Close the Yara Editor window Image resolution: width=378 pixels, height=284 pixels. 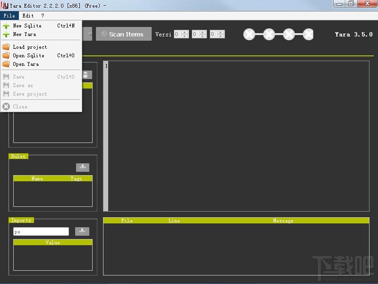(x=368, y=4)
